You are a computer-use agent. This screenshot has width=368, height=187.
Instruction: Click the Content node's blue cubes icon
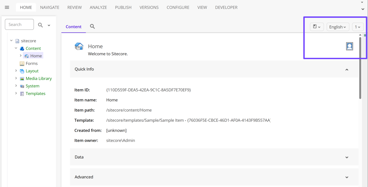click(x=22, y=48)
